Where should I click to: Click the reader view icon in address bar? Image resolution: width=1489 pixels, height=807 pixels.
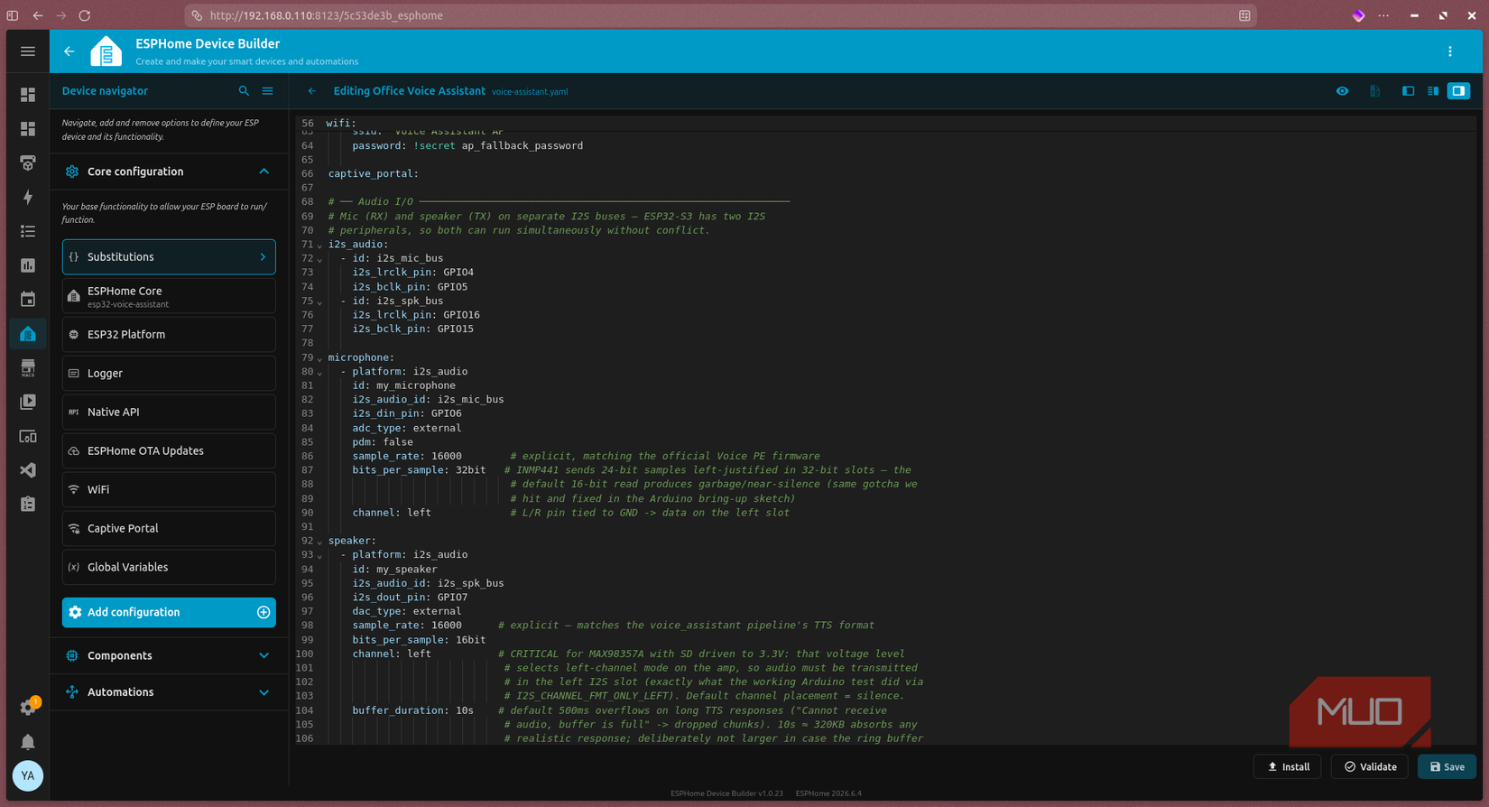coord(1244,15)
